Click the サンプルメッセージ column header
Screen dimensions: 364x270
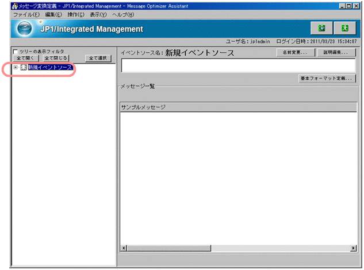[x=239, y=107]
